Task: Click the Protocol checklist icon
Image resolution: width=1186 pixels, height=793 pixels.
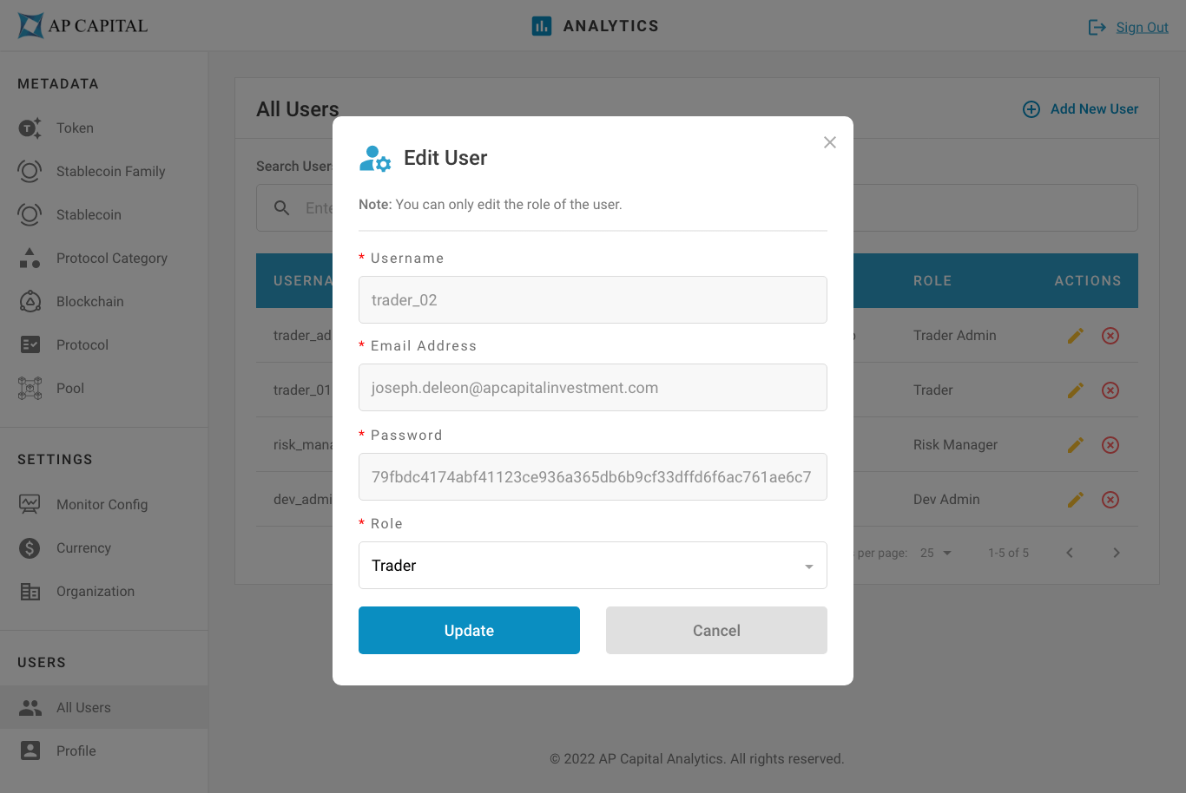Action: 30,345
